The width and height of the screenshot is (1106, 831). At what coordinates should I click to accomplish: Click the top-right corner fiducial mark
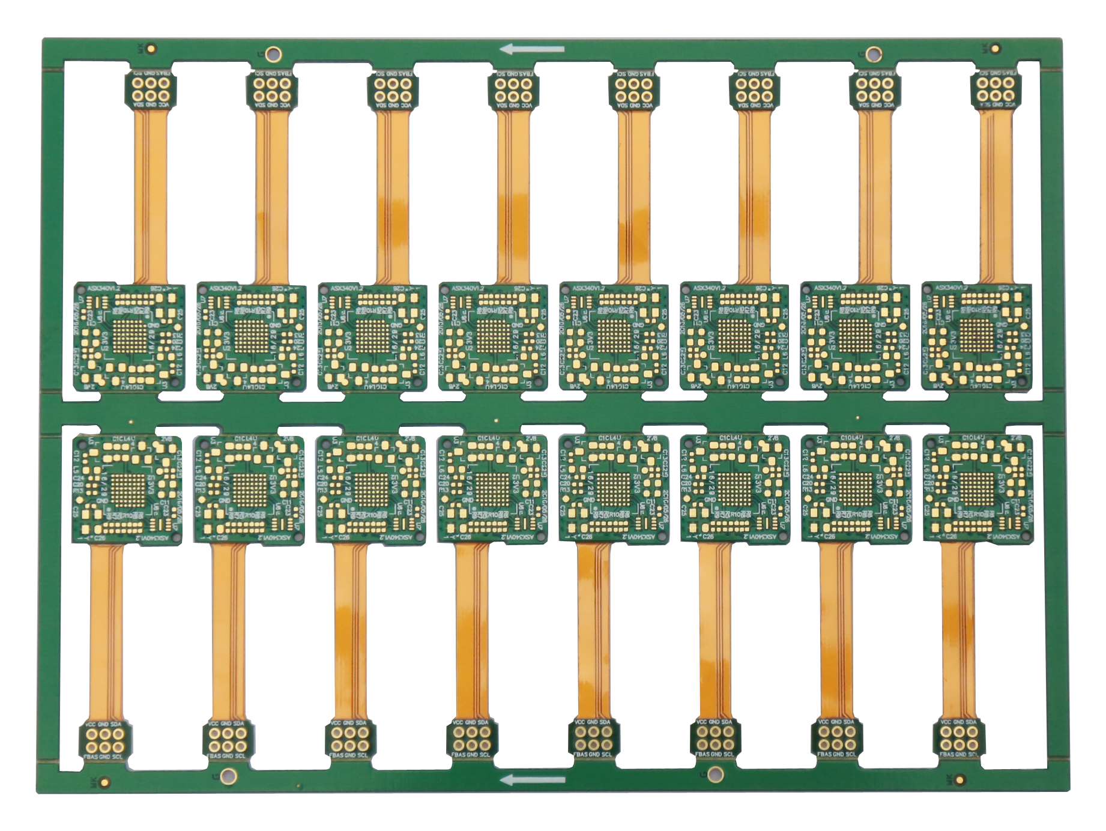tap(995, 48)
